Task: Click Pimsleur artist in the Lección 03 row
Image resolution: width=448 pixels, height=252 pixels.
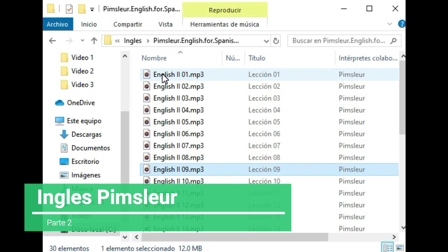Action: (x=352, y=98)
